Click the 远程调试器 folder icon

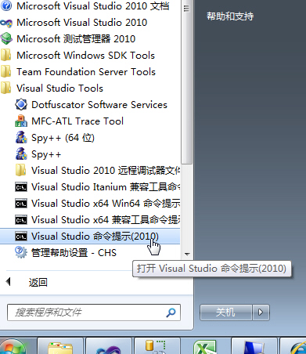click(x=21, y=170)
